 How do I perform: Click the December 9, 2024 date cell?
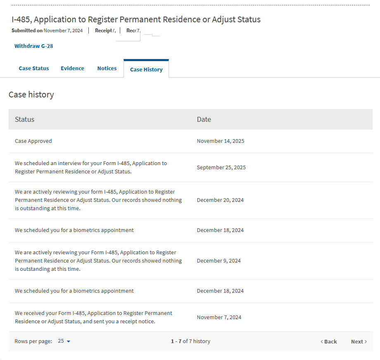[219, 261]
